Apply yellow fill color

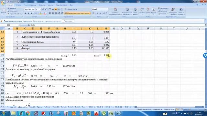coord(40,13)
